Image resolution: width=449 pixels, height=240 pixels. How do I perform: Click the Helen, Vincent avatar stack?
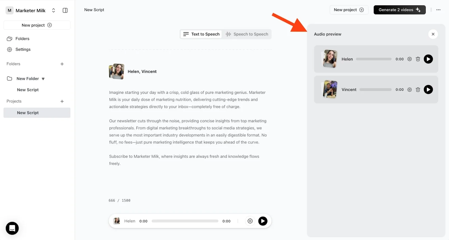coord(116,71)
